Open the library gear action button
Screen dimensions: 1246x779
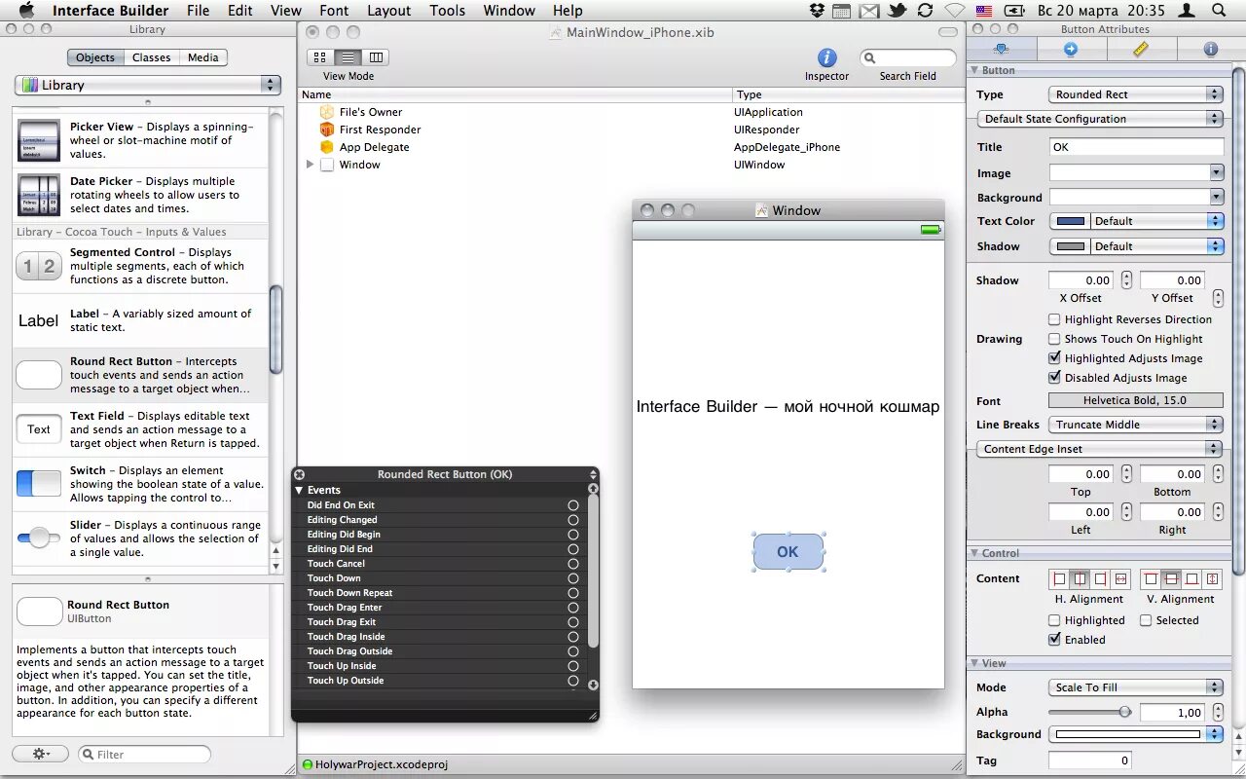[40, 754]
